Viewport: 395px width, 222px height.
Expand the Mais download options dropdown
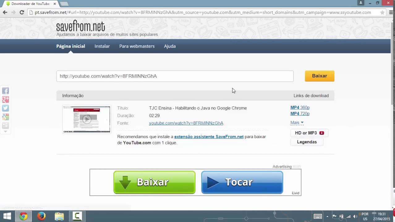pyautogui.click(x=297, y=122)
